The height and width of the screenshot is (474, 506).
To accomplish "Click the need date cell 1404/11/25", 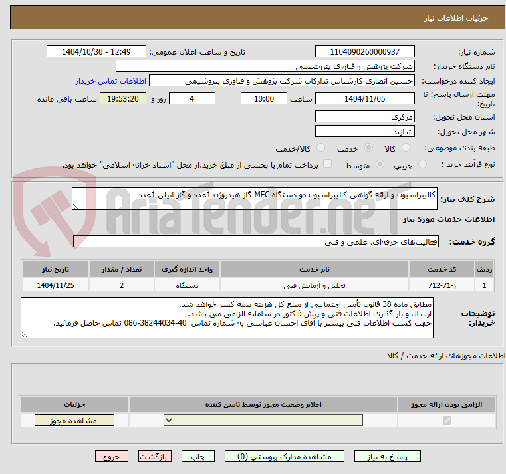I will (x=55, y=286).
